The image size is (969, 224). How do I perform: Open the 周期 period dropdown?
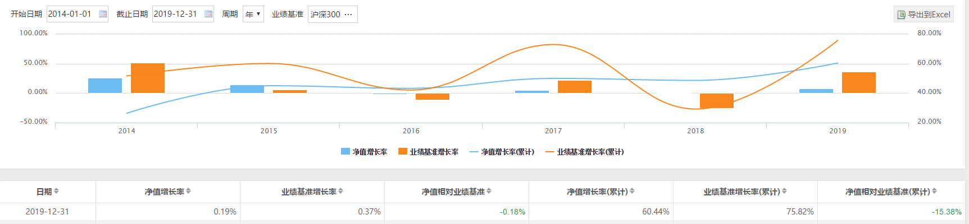pos(253,14)
